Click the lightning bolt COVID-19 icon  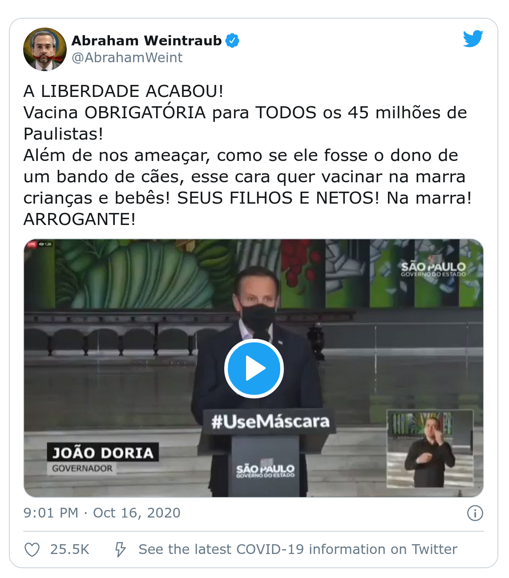(120, 550)
